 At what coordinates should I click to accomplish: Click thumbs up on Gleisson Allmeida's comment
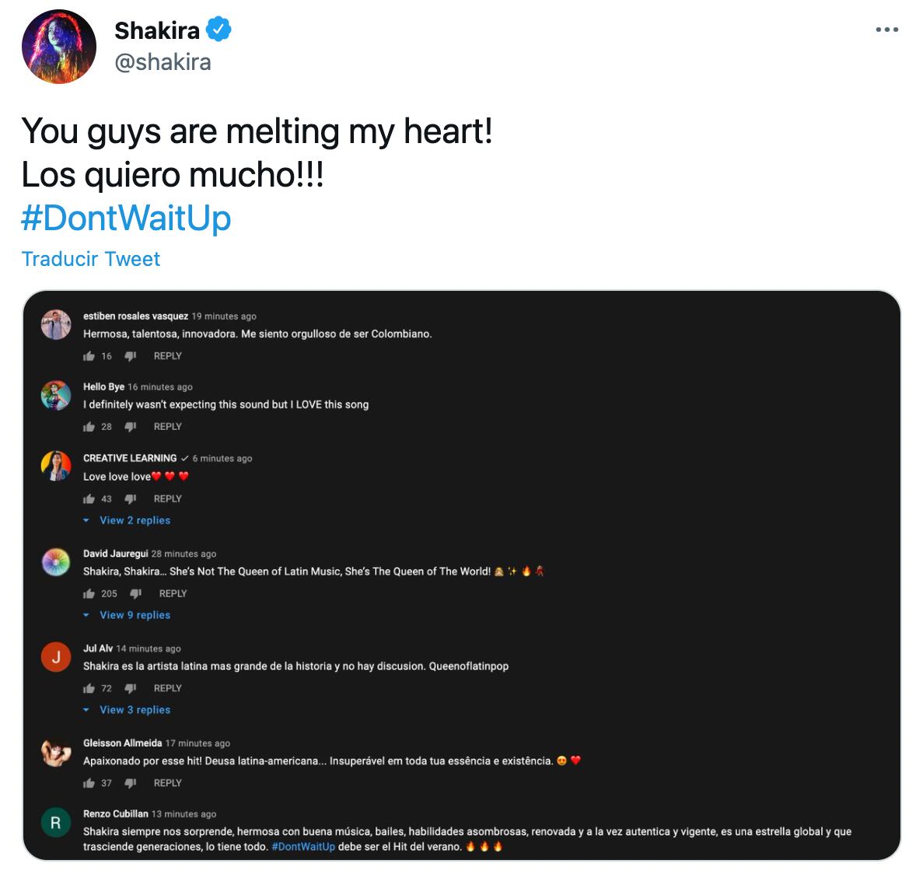(89, 783)
